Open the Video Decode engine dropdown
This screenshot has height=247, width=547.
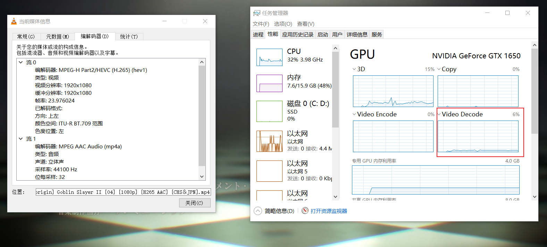click(439, 114)
